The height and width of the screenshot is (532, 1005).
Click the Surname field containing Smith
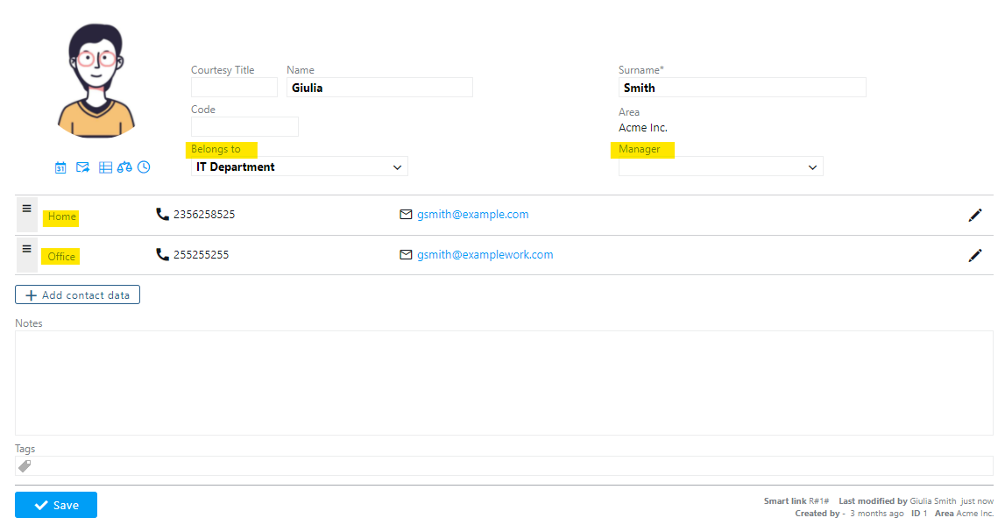click(741, 88)
